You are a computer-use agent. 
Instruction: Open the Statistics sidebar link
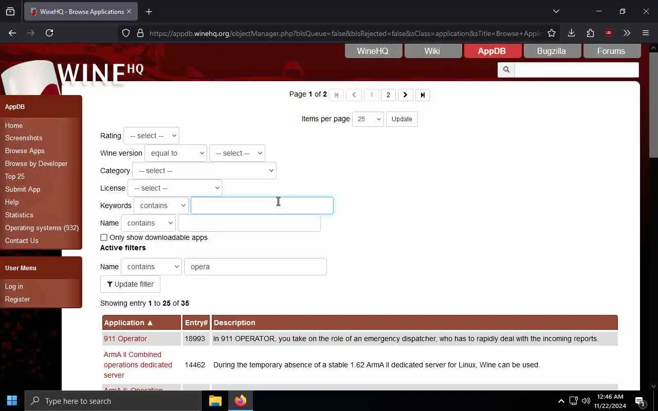pyautogui.click(x=19, y=215)
